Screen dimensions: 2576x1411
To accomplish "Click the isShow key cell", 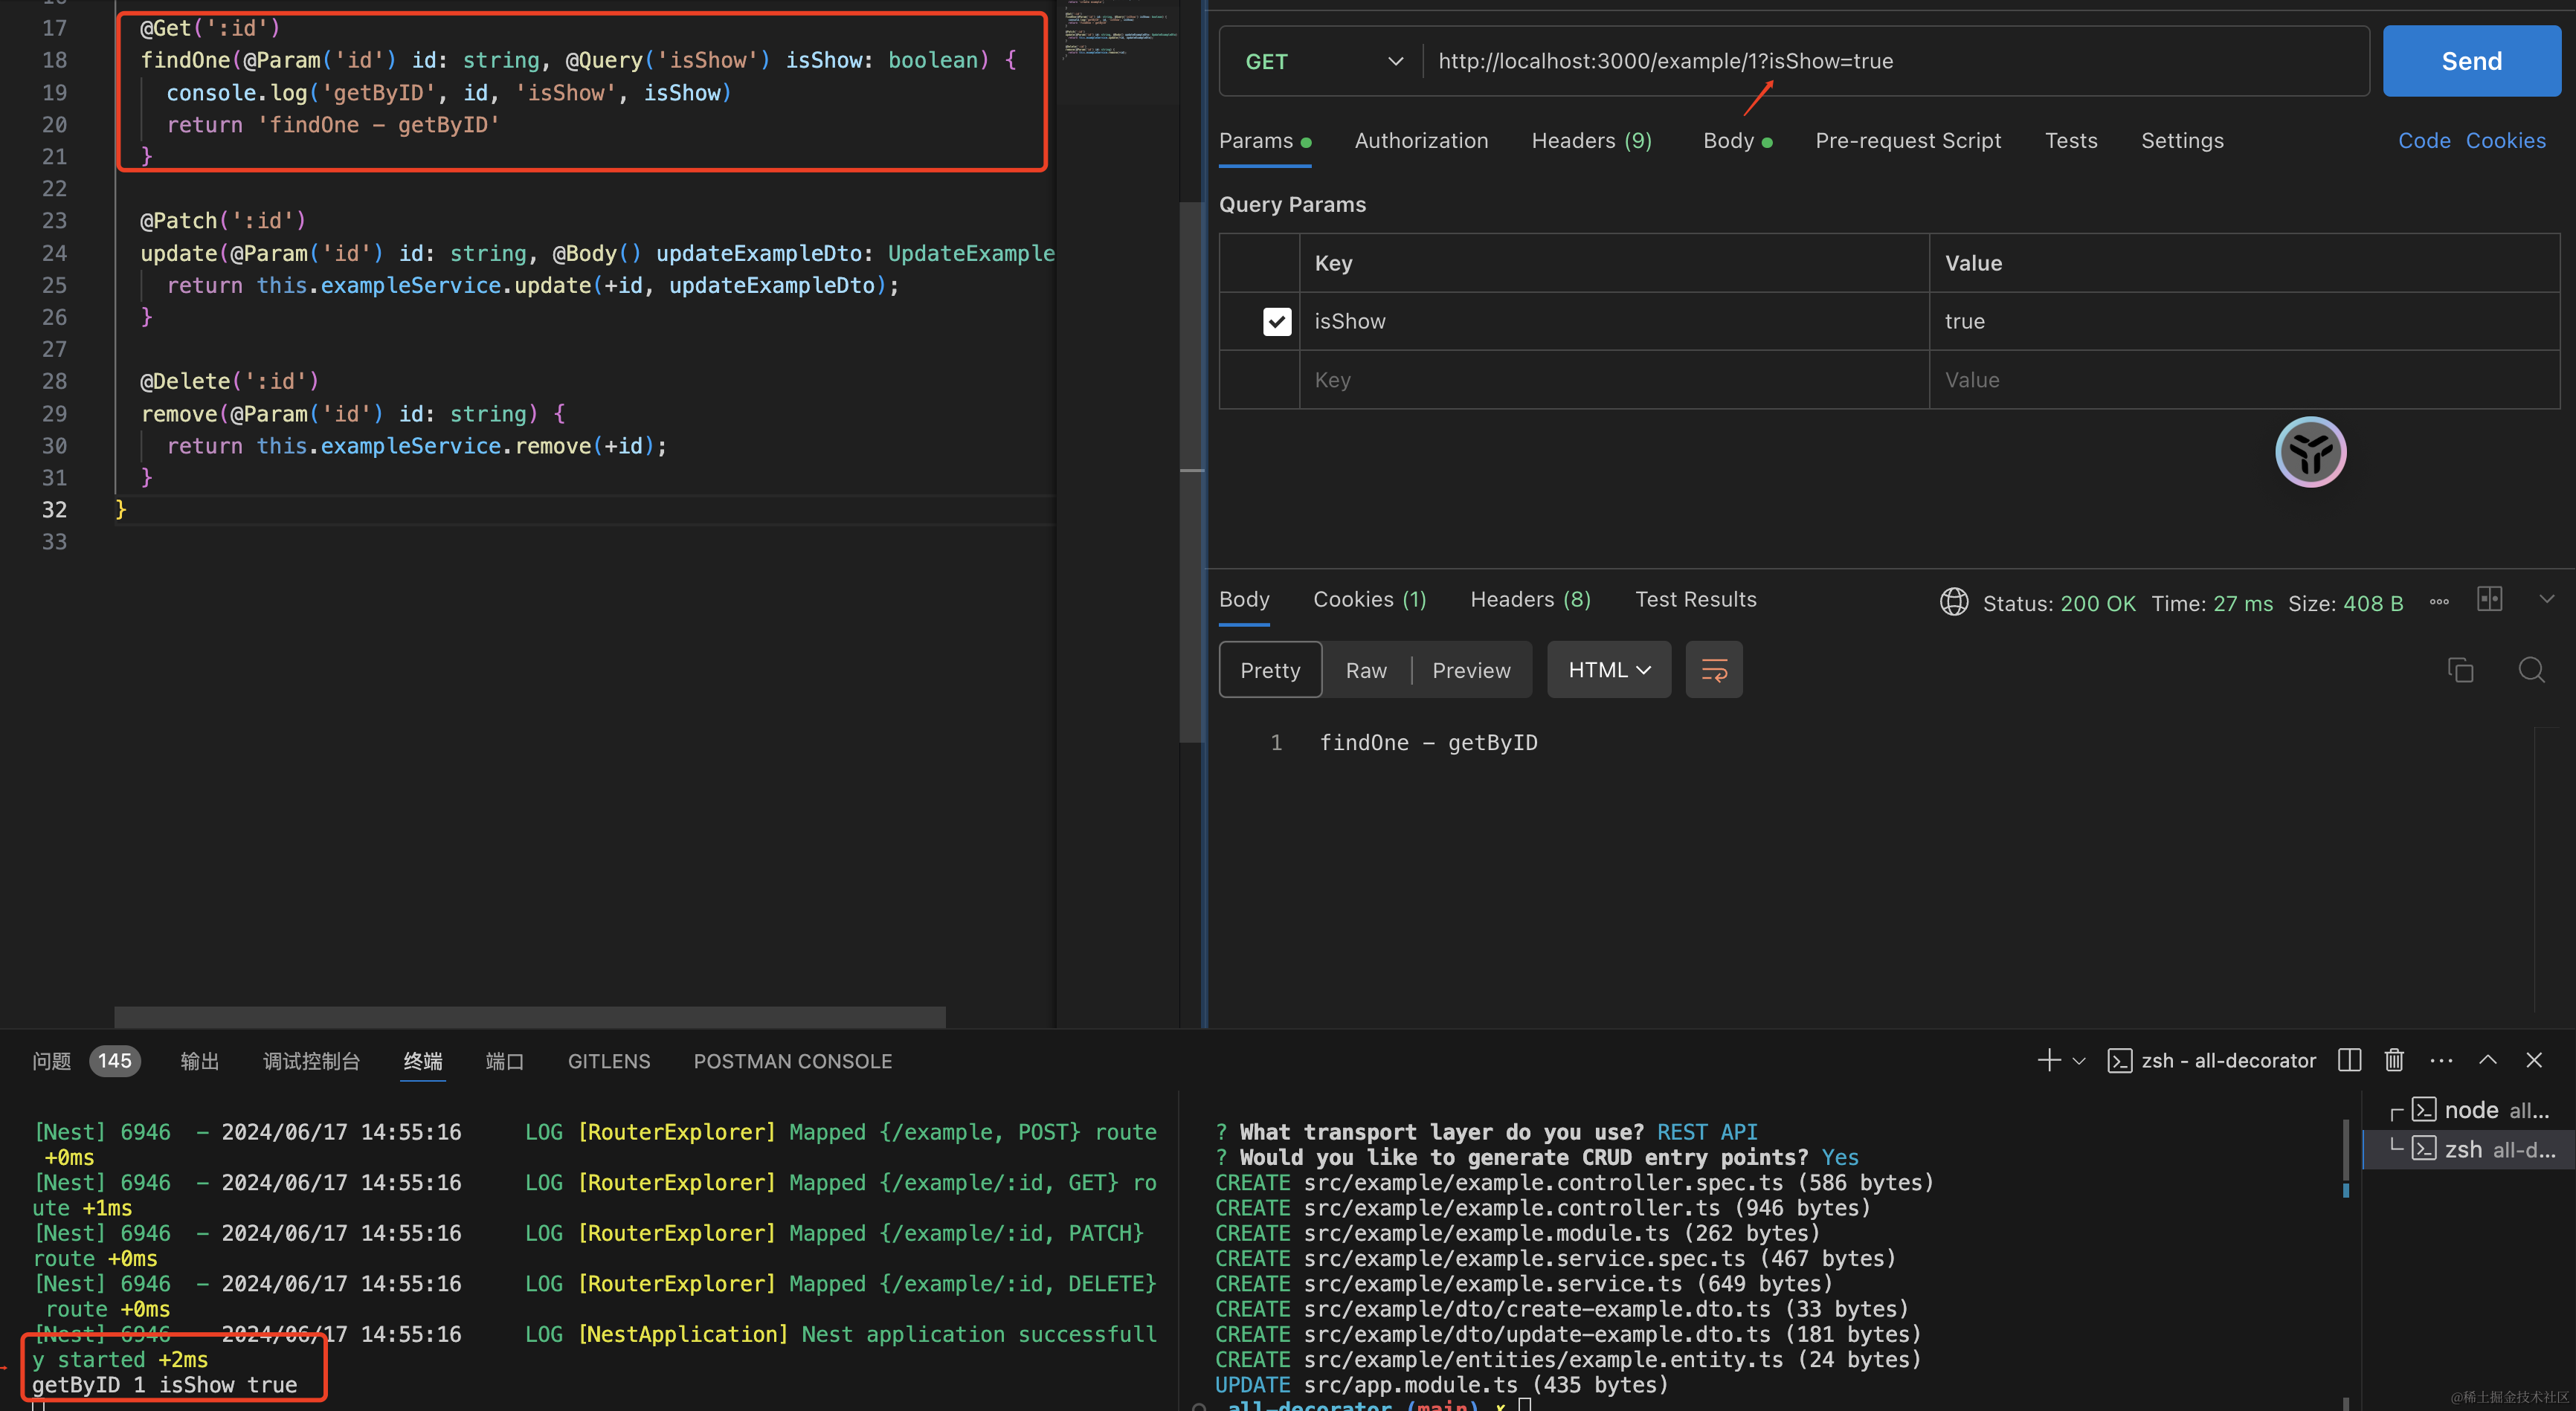I will click(x=1613, y=321).
